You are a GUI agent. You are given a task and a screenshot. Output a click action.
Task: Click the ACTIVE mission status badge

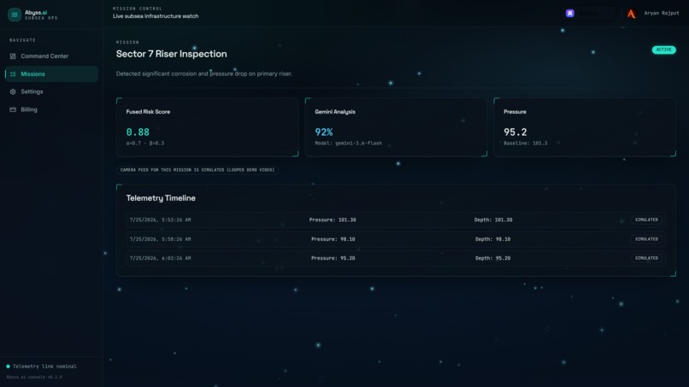tap(663, 50)
